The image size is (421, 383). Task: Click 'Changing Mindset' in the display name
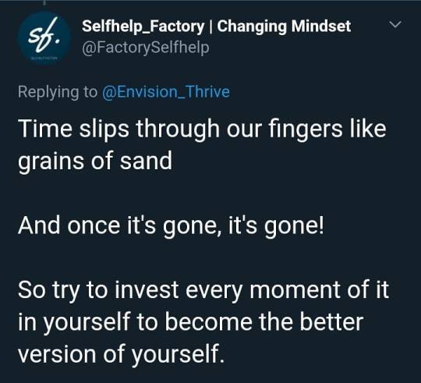284,27
